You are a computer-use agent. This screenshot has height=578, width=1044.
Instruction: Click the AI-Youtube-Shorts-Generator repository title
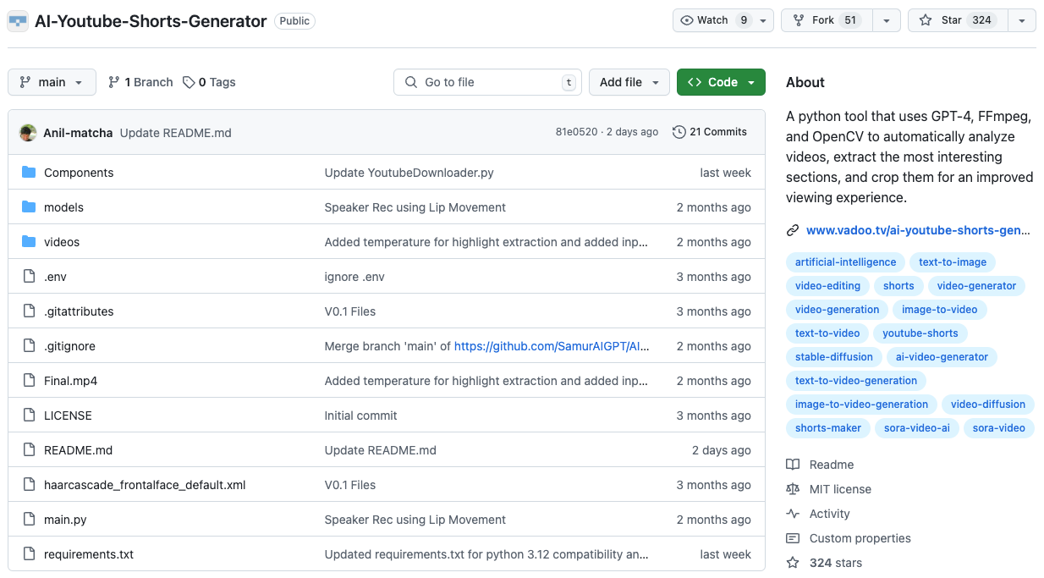pos(151,21)
